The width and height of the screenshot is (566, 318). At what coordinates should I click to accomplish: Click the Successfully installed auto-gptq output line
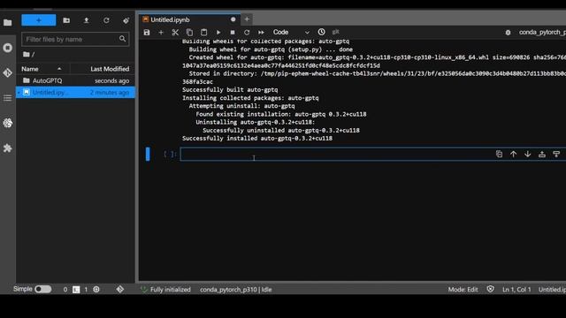[x=257, y=139]
